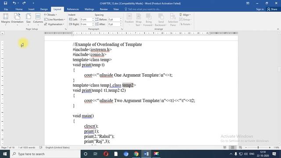Open the References tab
Screen dimensions: 281x158
[73, 9]
